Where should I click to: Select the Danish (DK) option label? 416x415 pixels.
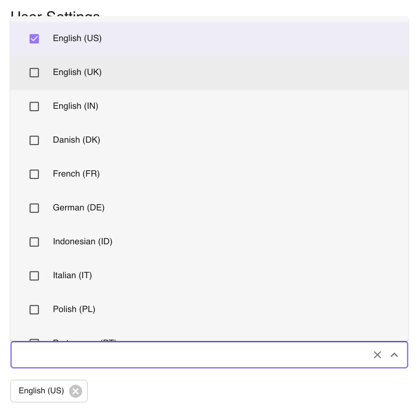(76, 140)
